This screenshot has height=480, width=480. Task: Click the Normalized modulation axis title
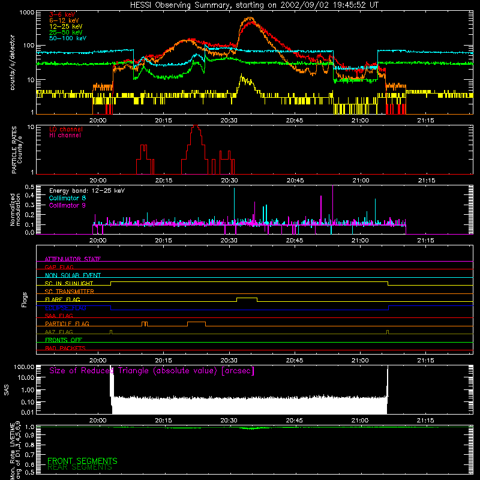[x=14, y=209]
